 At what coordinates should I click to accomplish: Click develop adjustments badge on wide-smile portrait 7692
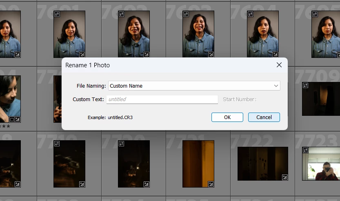point(147,54)
